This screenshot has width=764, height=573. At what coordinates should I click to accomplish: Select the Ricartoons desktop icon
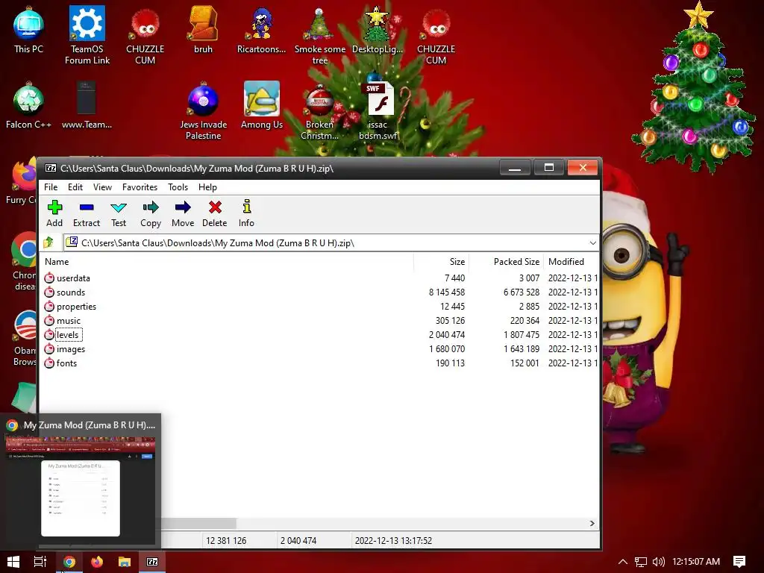click(x=261, y=29)
